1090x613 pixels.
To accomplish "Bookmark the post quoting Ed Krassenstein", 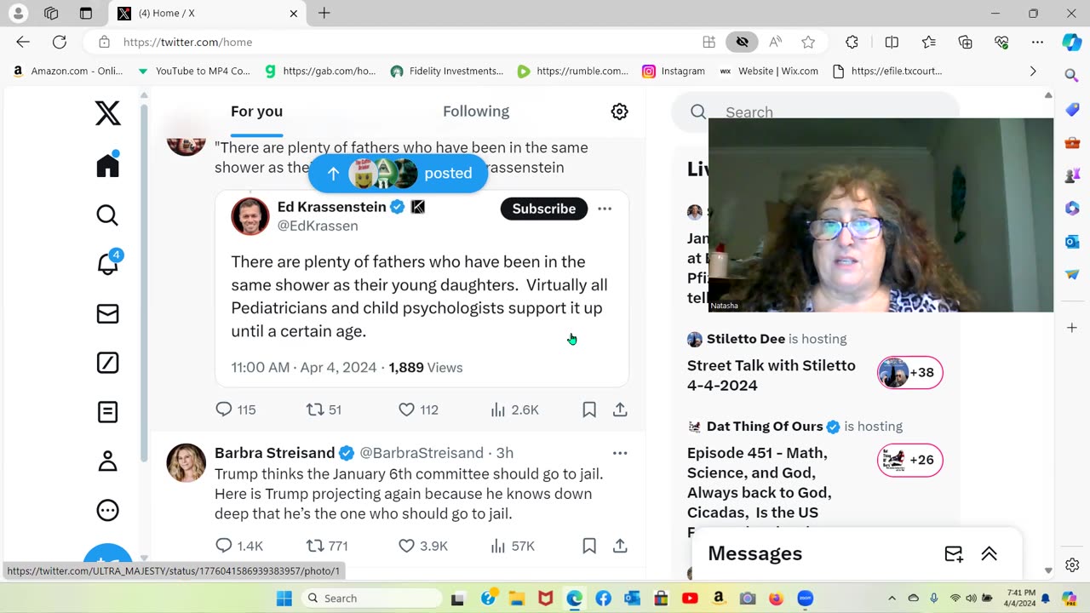I will 589,410.
